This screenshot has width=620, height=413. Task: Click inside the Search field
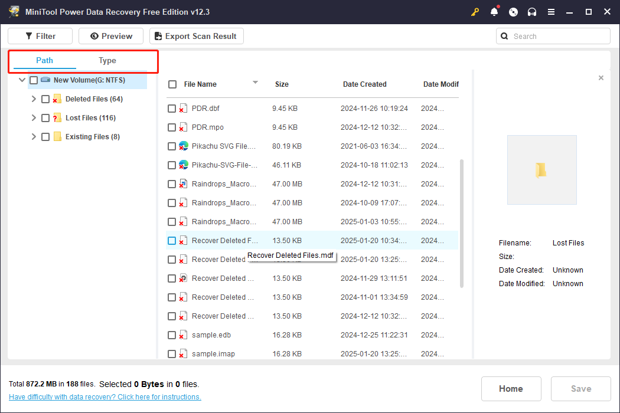(x=553, y=36)
